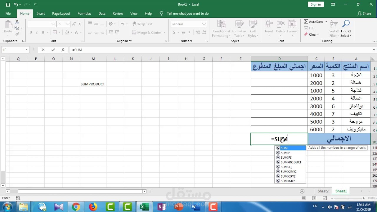The height and width of the screenshot is (212, 377).
Task: Open Conditional Formatting menu
Action: click(x=221, y=29)
